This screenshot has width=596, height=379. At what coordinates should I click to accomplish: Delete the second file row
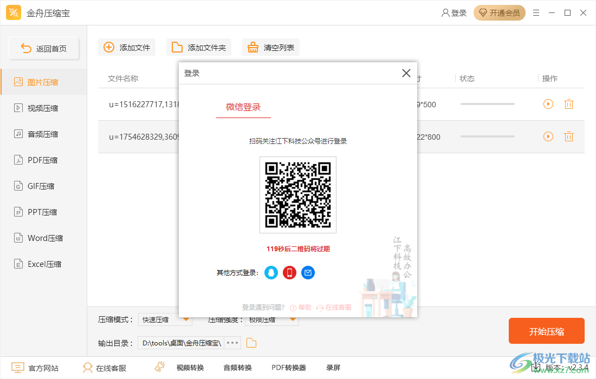[x=568, y=136]
